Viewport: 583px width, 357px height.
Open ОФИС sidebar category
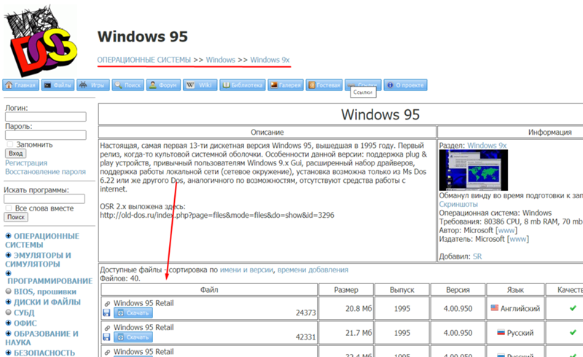[26, 323]
